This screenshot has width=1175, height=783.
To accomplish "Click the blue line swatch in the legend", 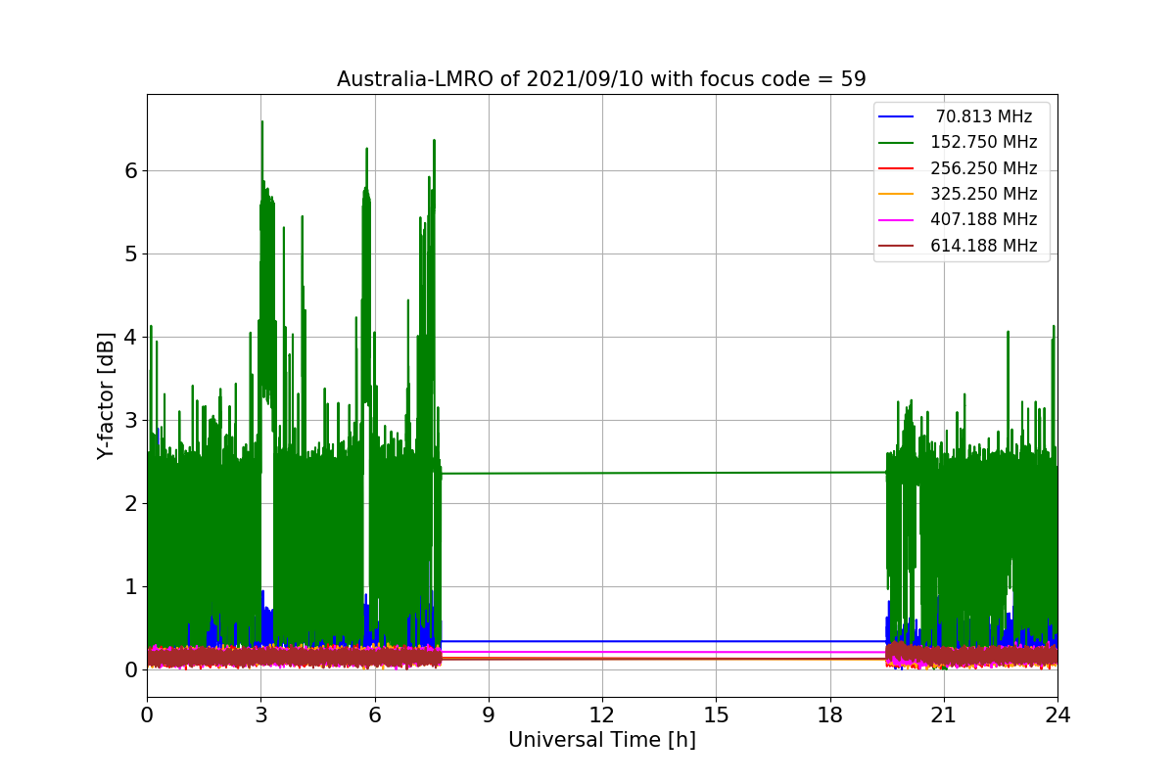I will [x=897, y=116].
